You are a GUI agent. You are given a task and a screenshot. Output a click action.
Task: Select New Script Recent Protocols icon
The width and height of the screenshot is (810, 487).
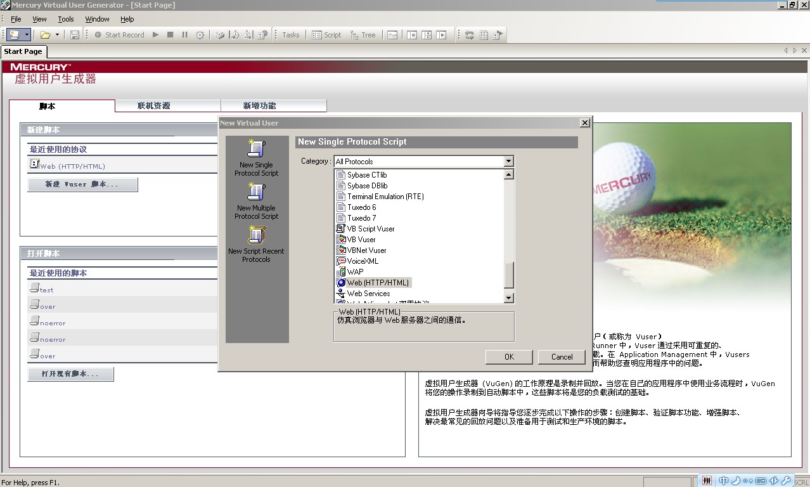click(256, 245)
